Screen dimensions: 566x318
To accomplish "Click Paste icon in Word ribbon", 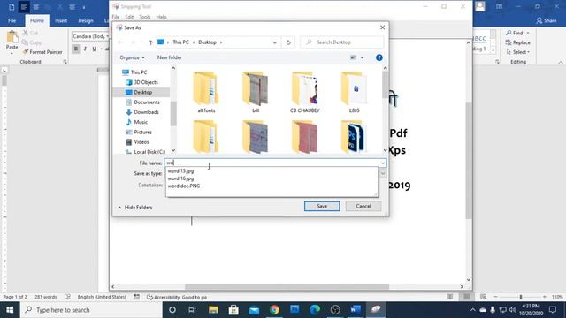I will [11, 37].
